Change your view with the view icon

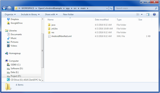(138, 14)
